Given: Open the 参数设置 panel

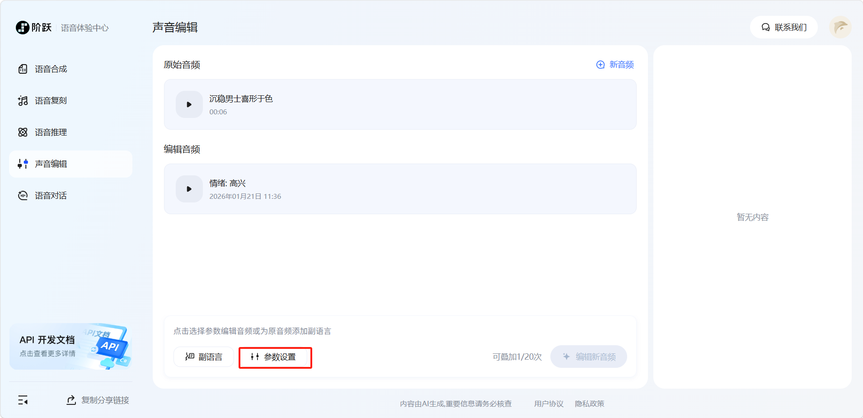Looking at the screenshot, I should click(x=275, y=357).
